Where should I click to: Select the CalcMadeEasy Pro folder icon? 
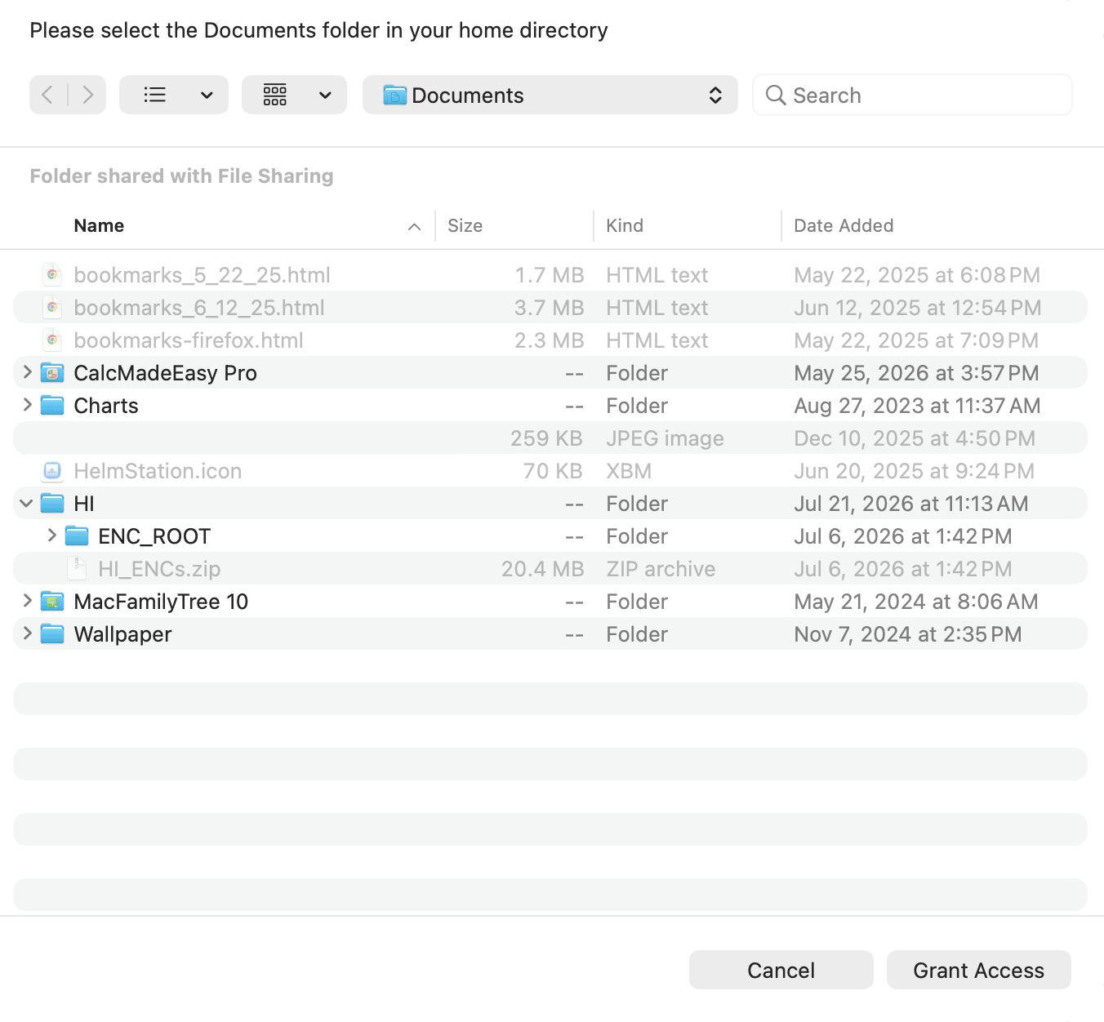click(52, 372)
